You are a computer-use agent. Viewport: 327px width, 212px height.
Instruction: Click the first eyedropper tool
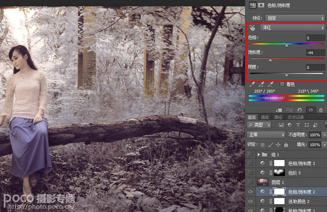252,84
